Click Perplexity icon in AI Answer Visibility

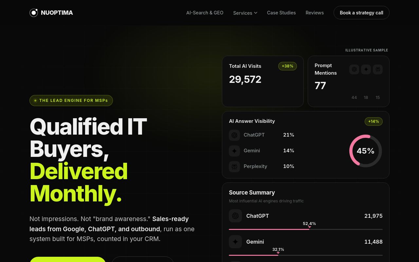point(234,166)
